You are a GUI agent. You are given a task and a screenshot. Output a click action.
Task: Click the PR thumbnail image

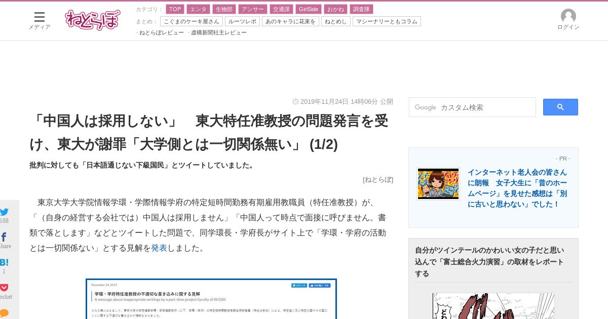tap(438, 184)
